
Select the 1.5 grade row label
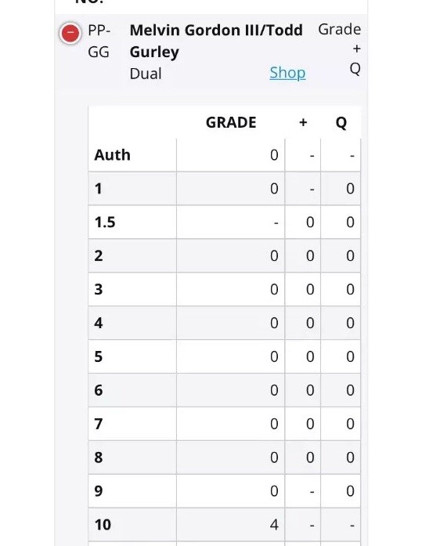(105, 222)
